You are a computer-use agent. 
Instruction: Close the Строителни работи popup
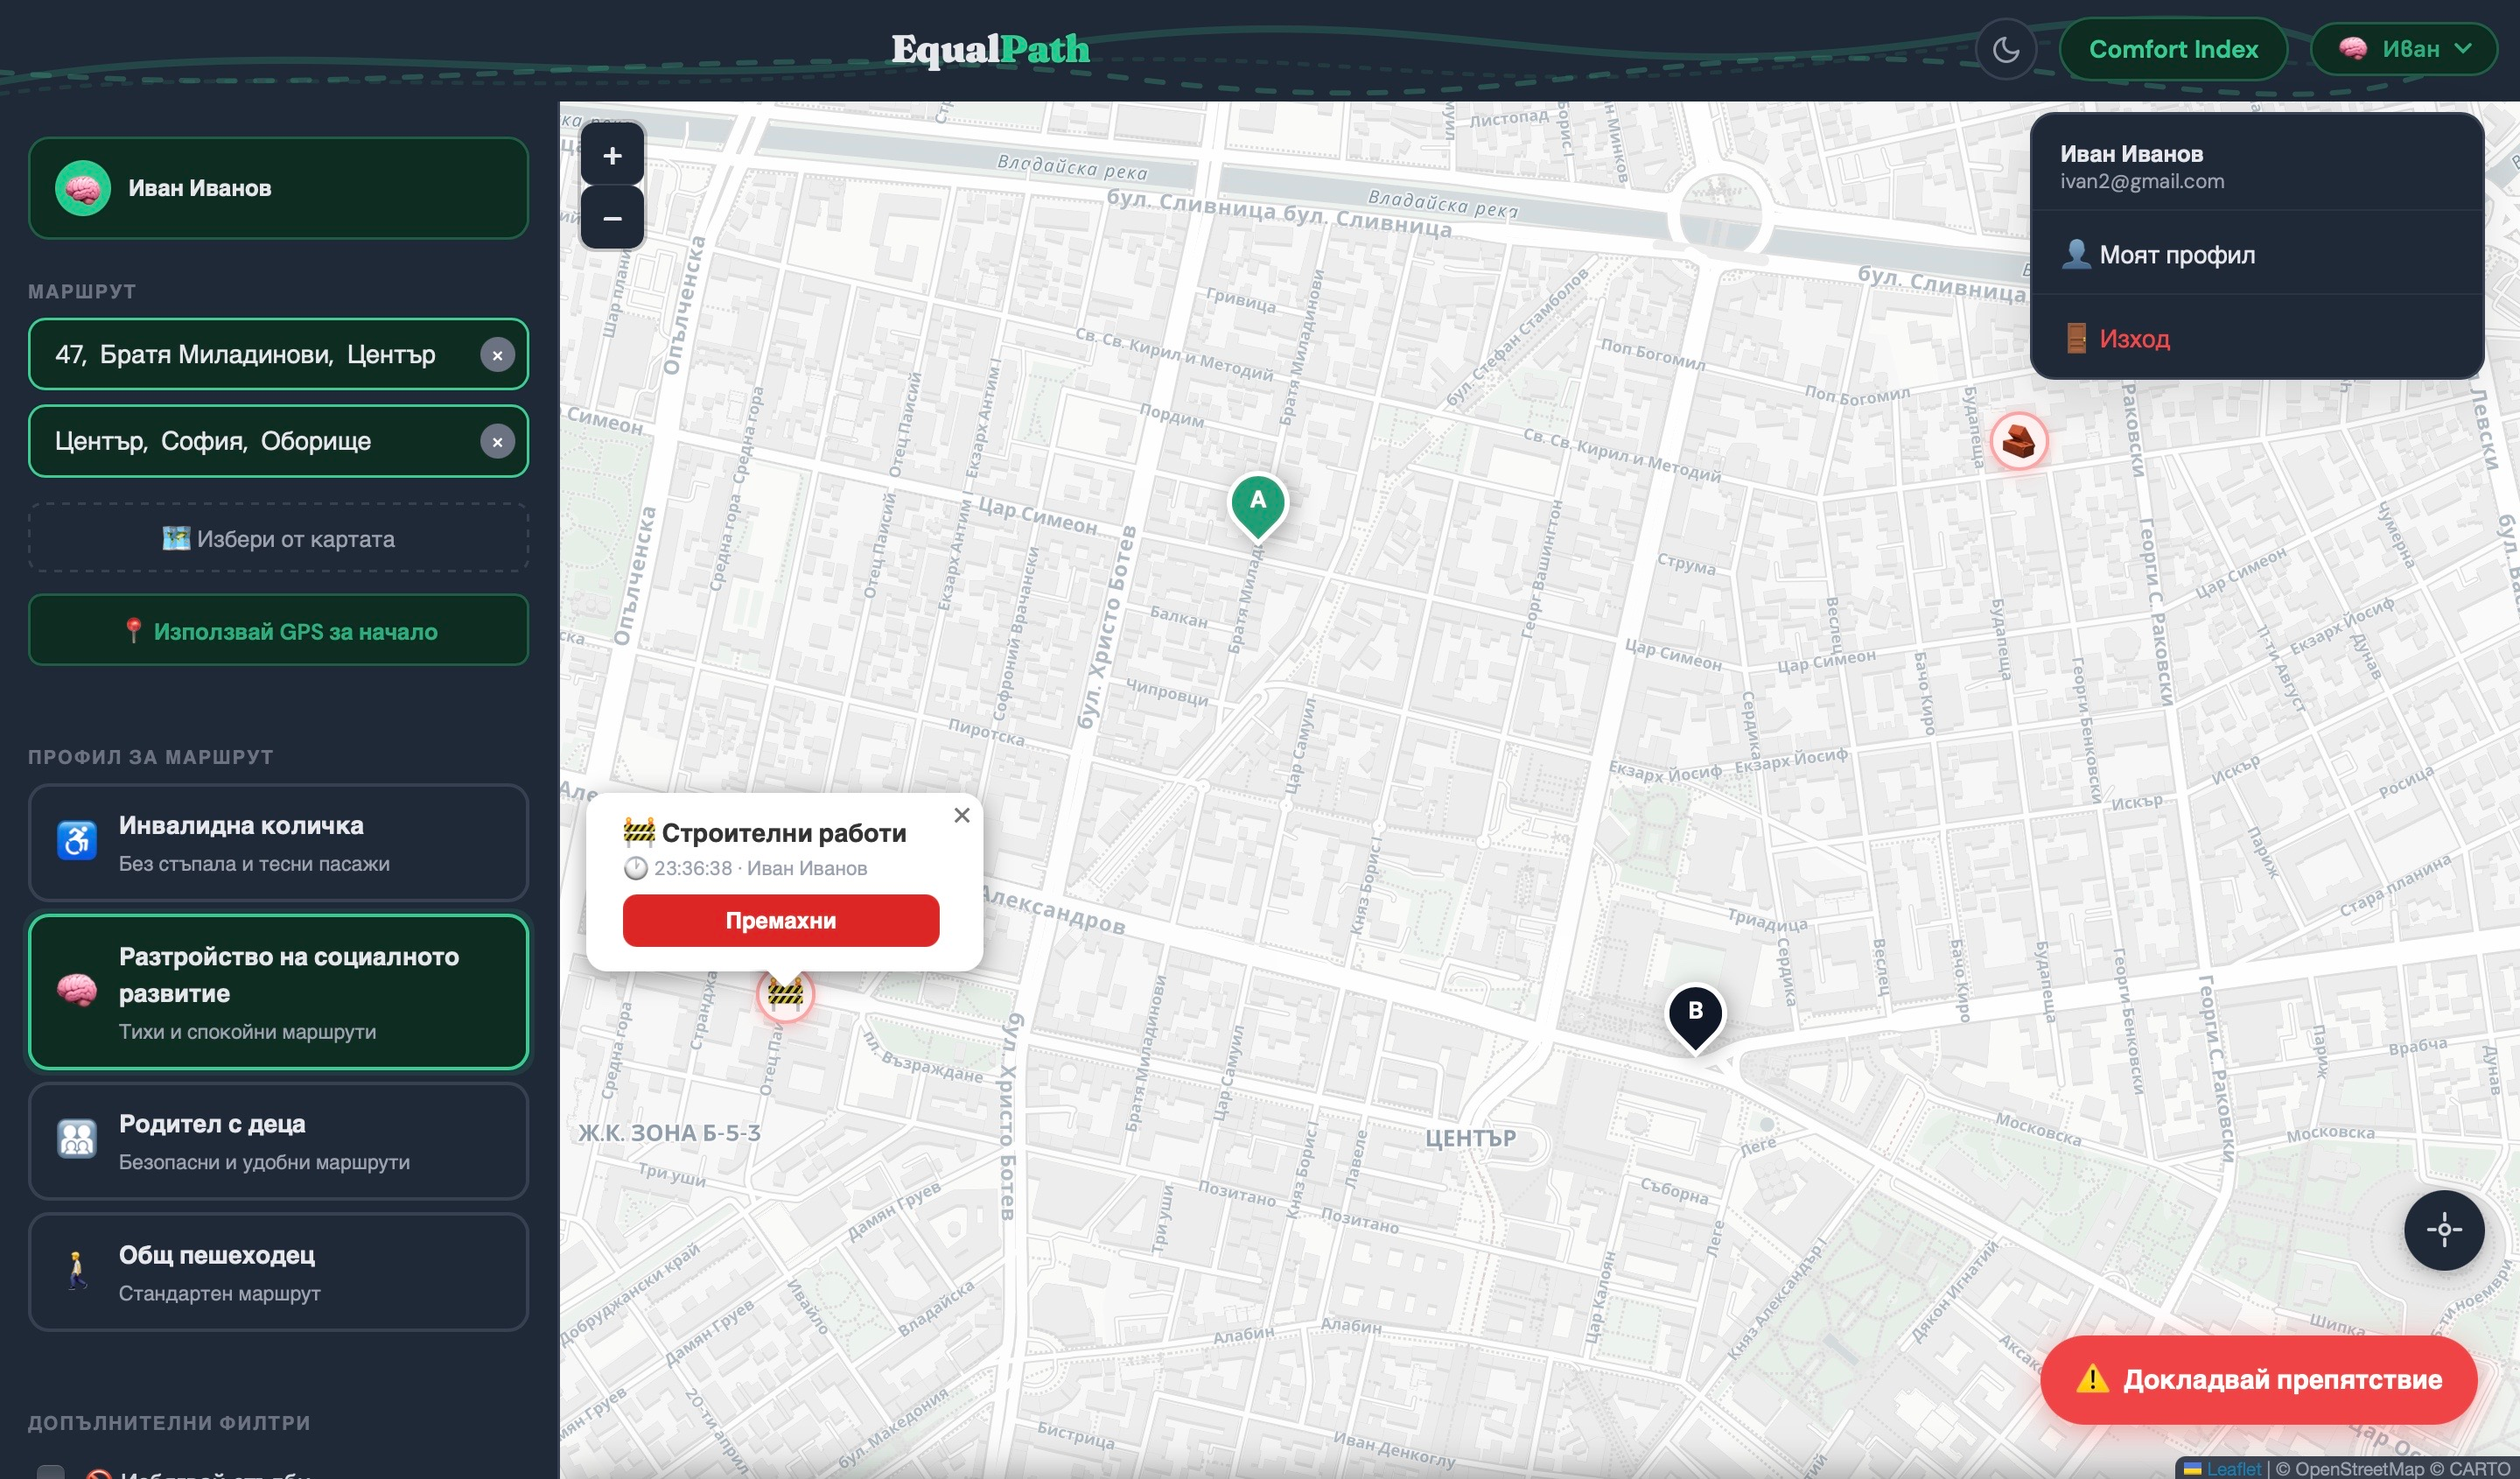961,816
